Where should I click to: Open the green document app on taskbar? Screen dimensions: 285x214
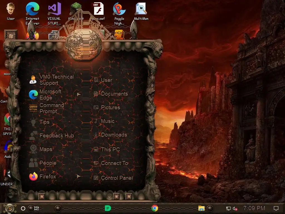(108, 208)
